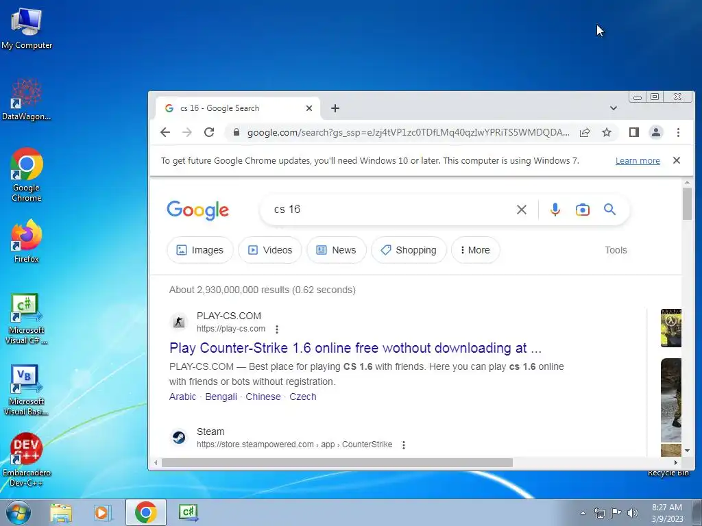702x526 pixels.
Task: Click the PLAY-CS.COM site favicon
Action: pyautogui.click(x=179, y=322)
